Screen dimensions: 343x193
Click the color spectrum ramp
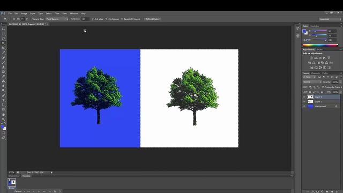[x=320, y=45]
